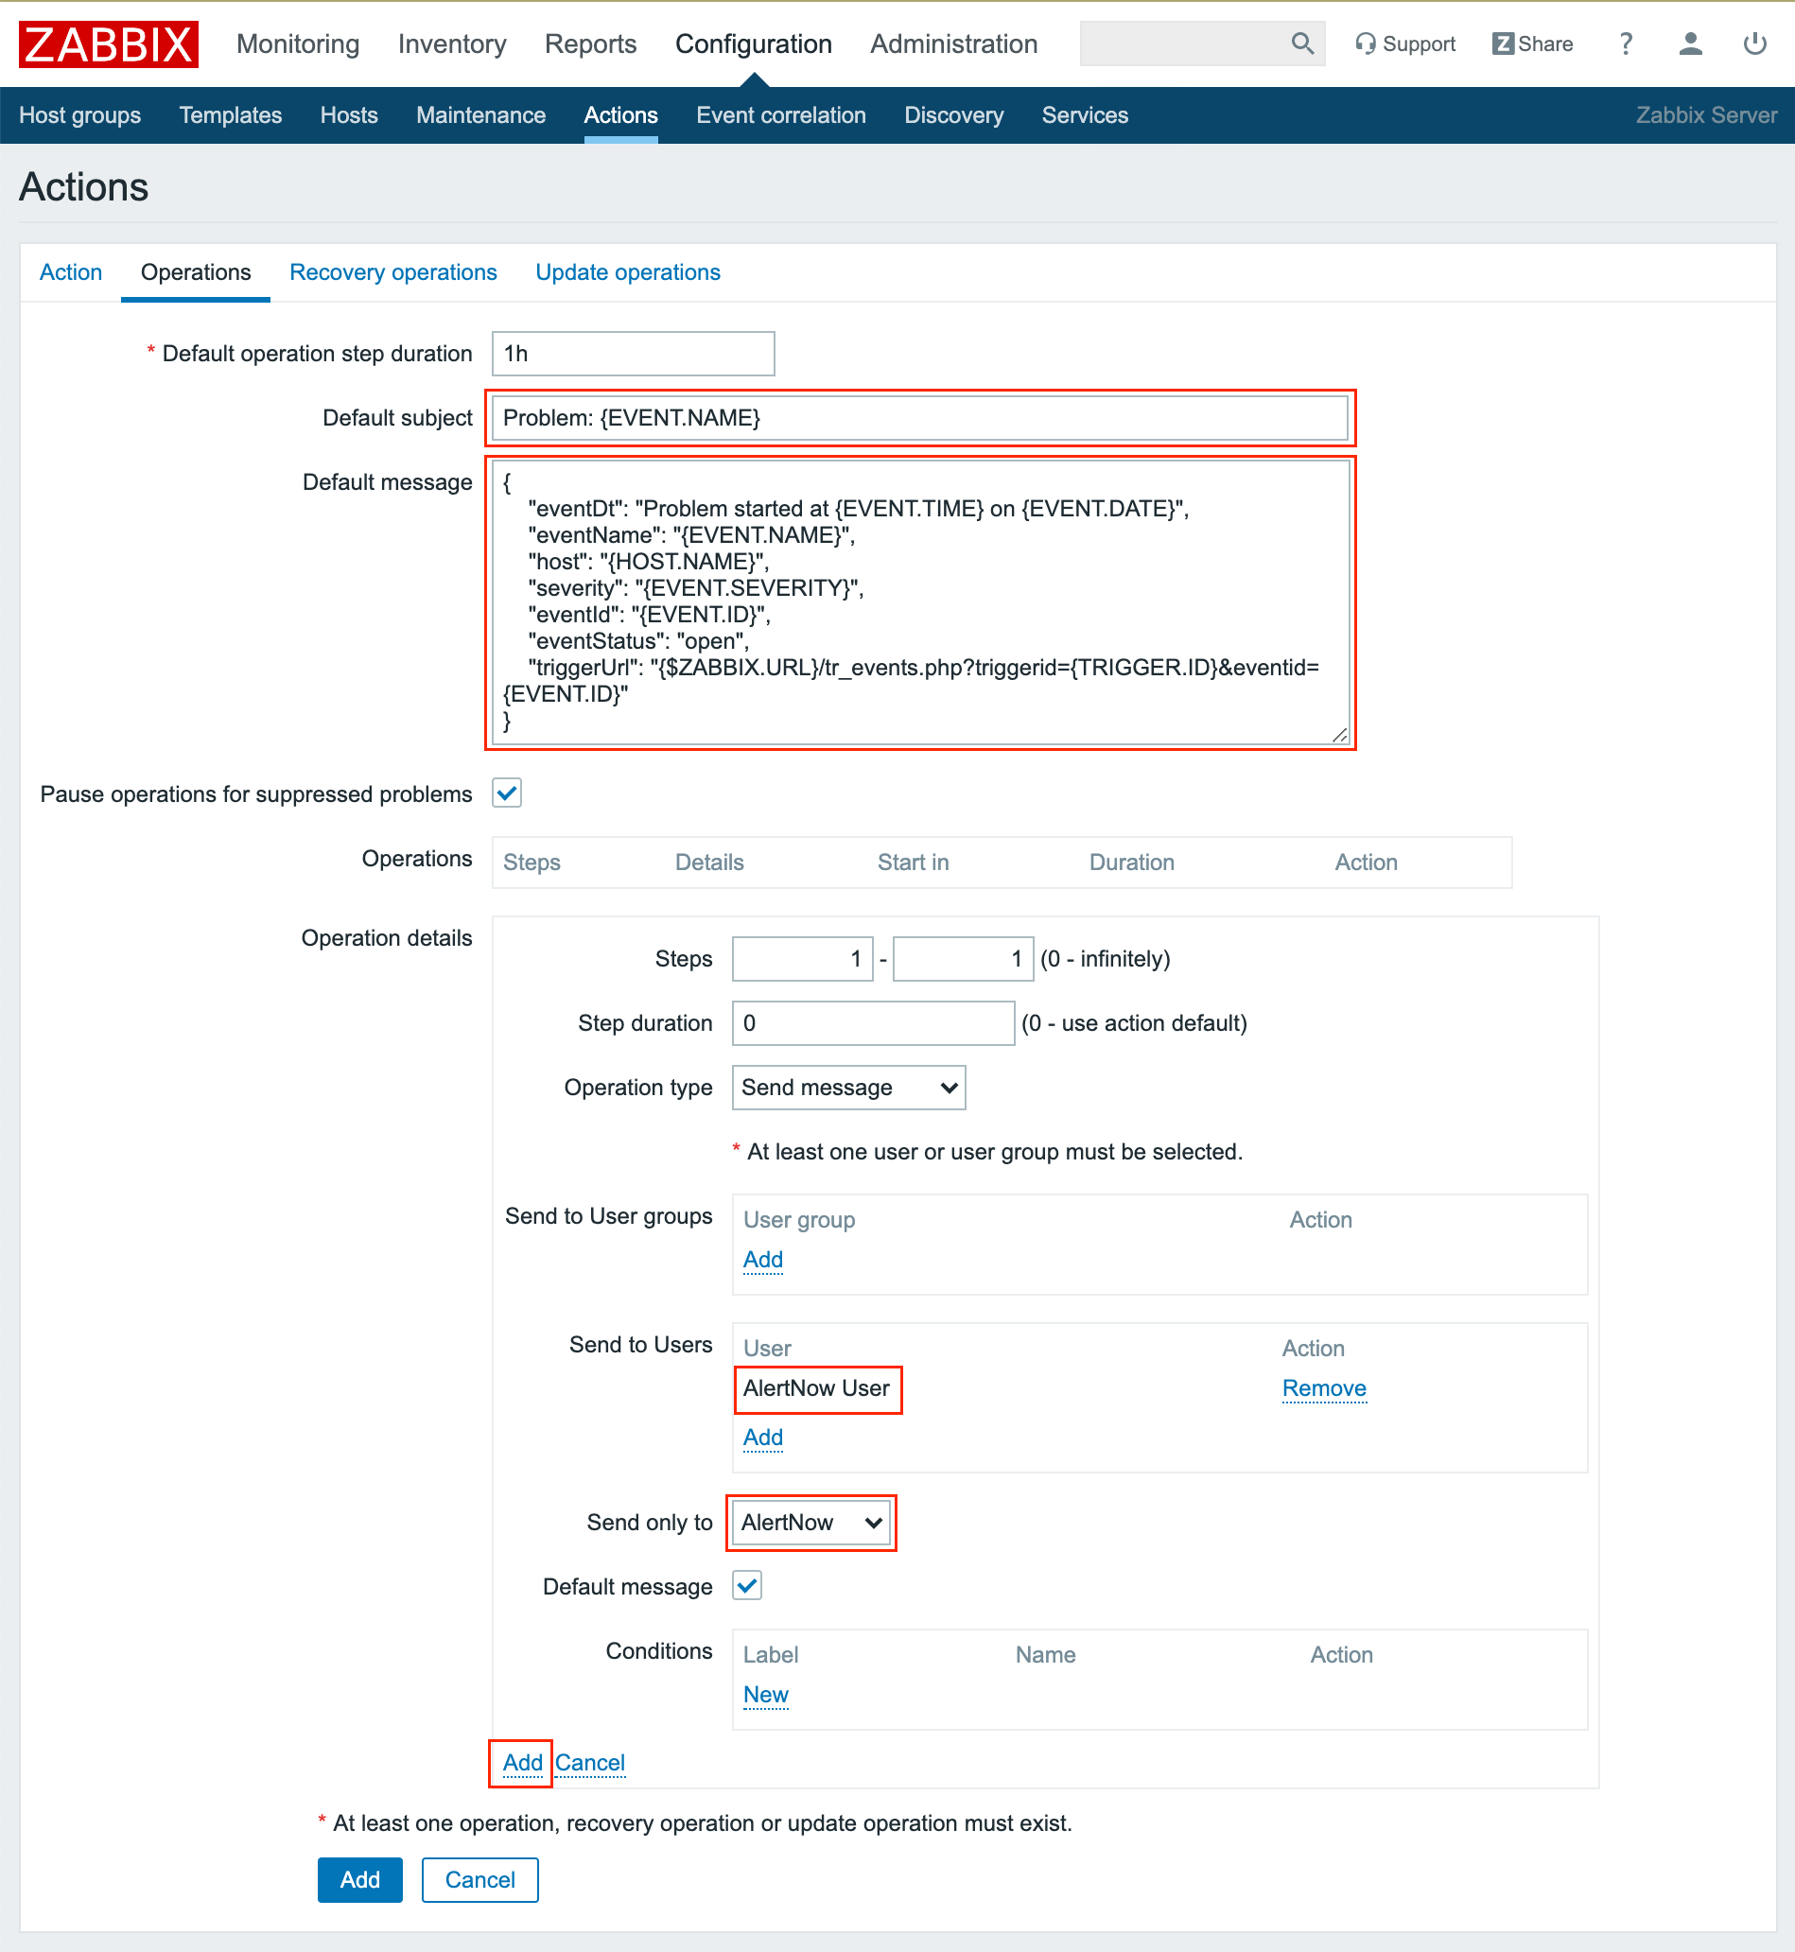Viewport: 1795px width, 1952px height.
Task: Click the Zabbix logo
Action: [108, 44]
